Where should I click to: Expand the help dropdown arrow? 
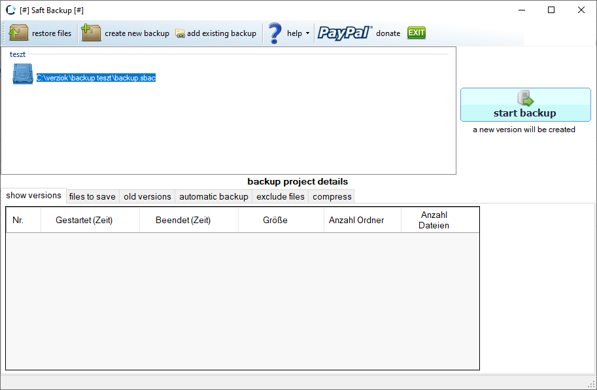point(307,33)
